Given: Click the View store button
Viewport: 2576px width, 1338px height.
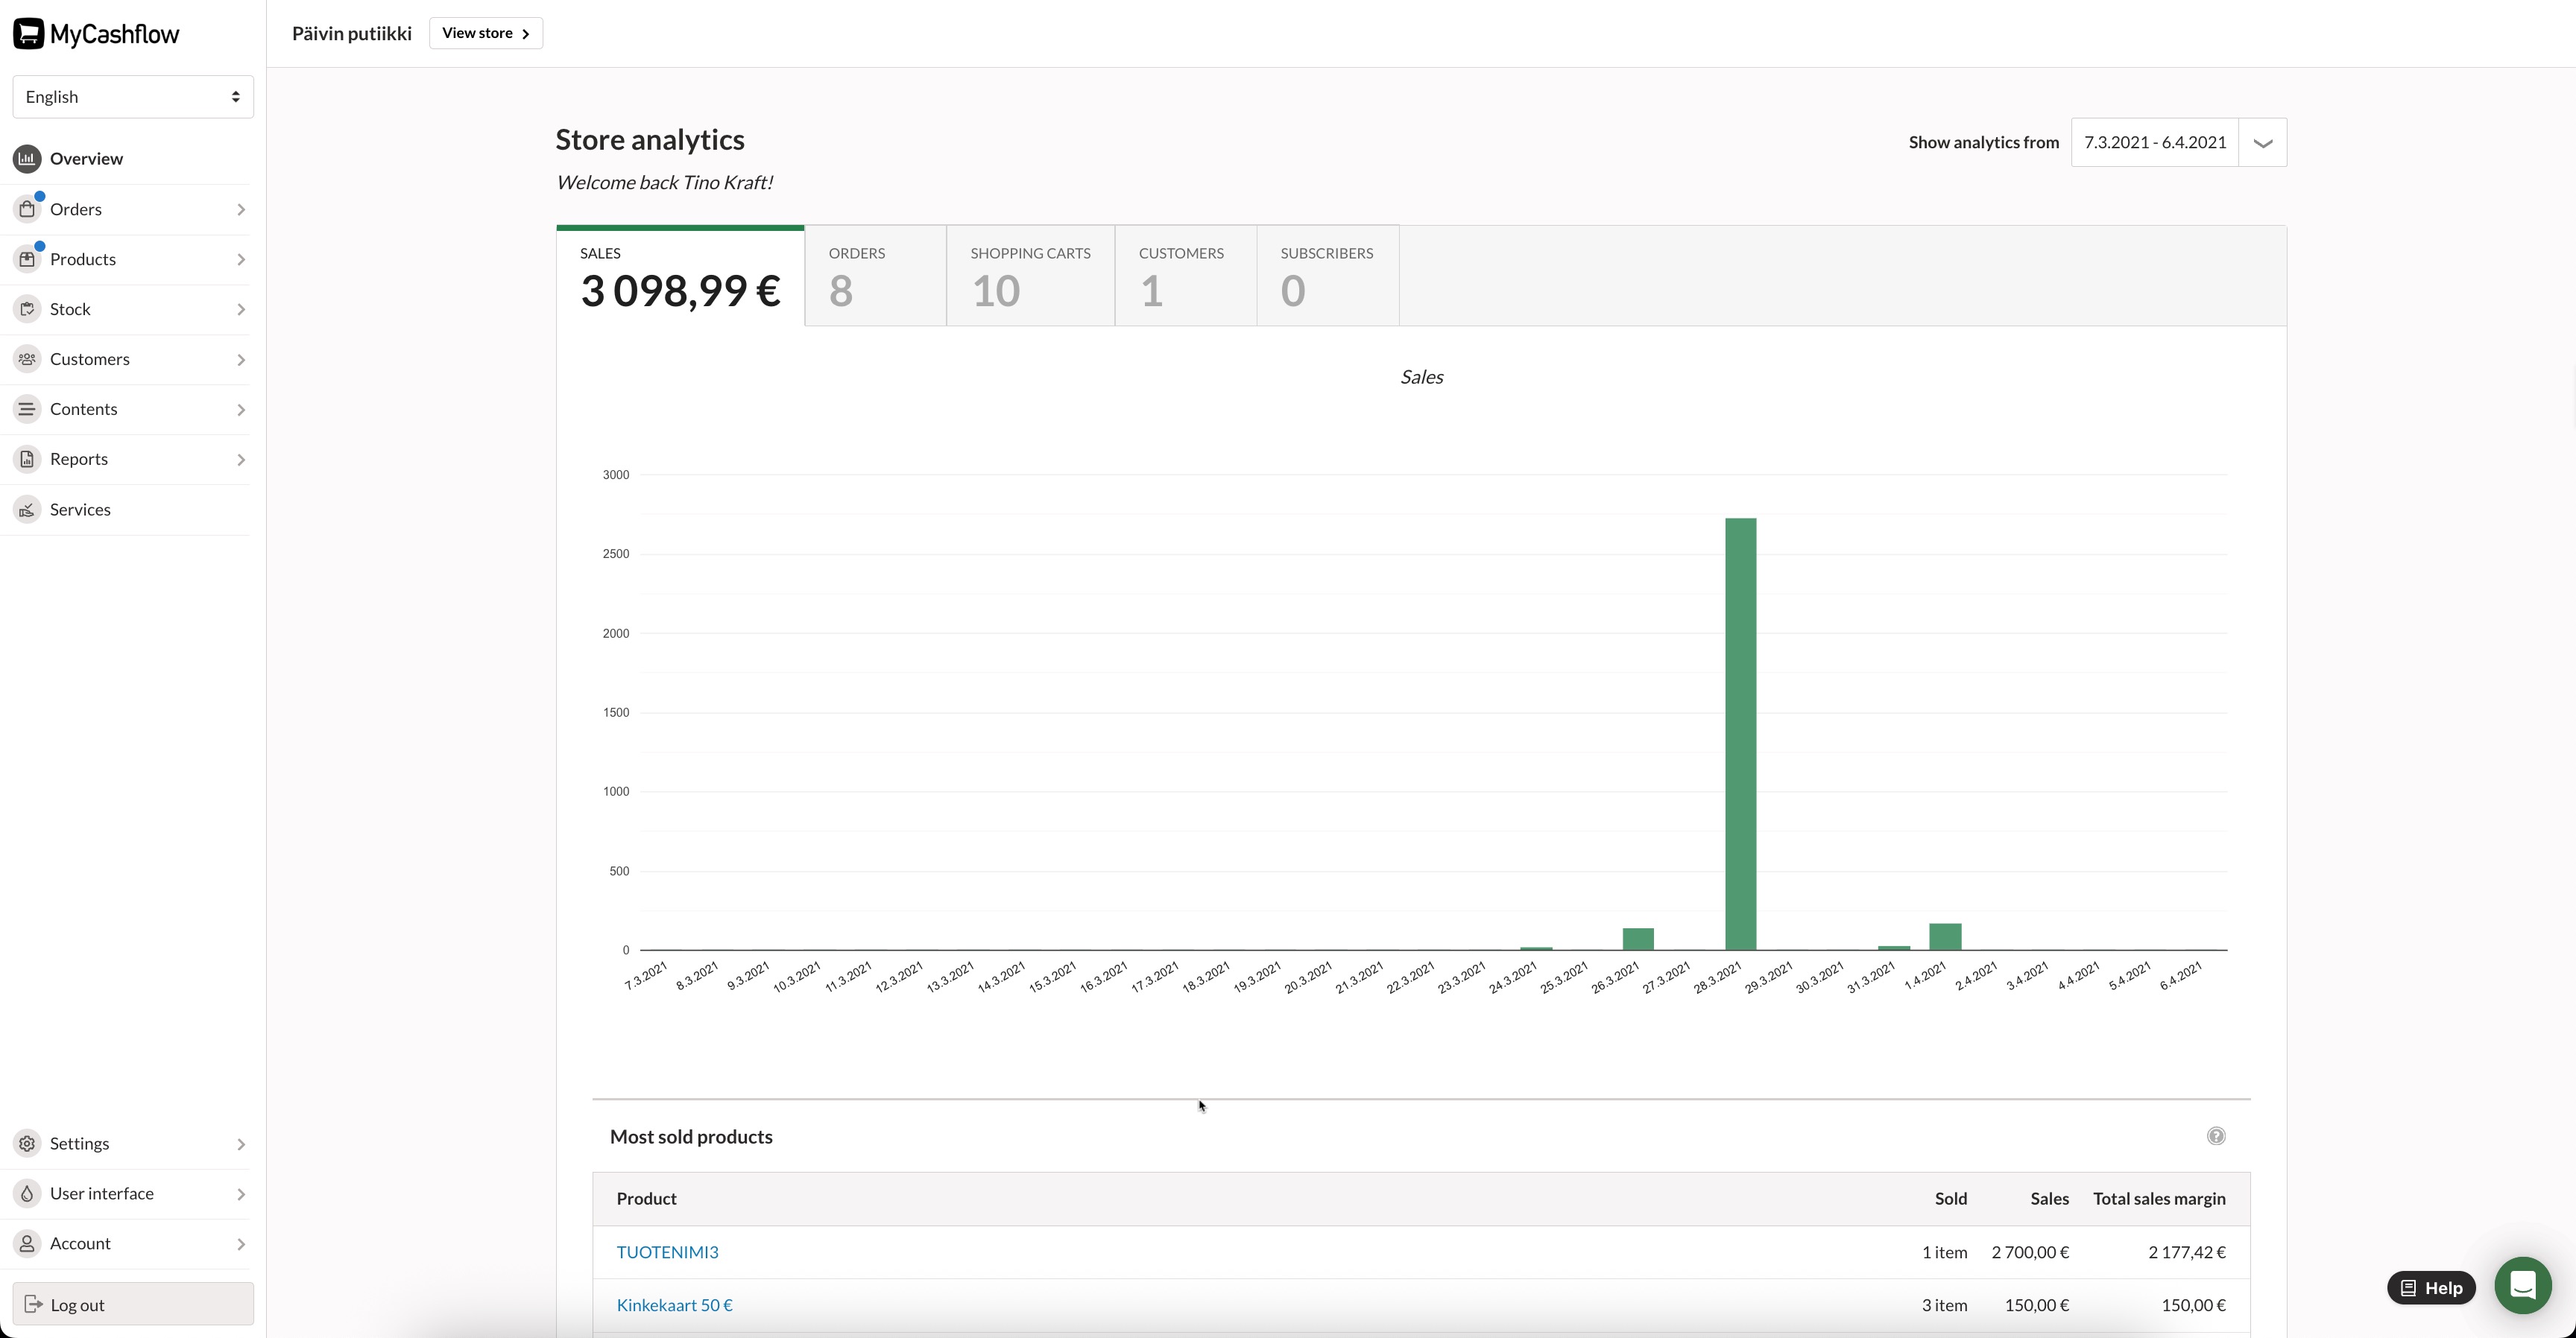Looking at the screenshot, I should tap(485, 33).
